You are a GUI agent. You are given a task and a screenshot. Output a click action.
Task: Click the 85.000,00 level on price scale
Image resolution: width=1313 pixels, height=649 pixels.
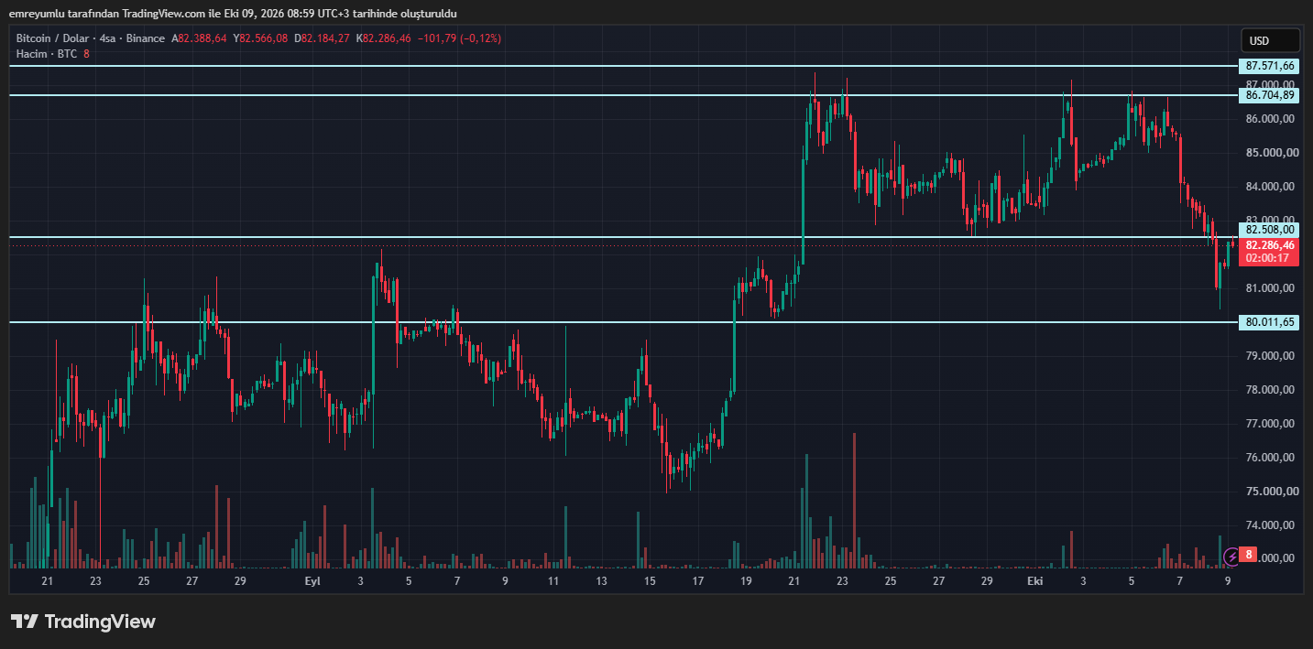point(1269,153)
